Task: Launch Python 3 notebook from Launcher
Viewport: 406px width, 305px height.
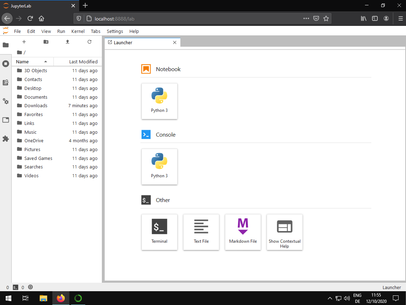Action: [159, 101]
